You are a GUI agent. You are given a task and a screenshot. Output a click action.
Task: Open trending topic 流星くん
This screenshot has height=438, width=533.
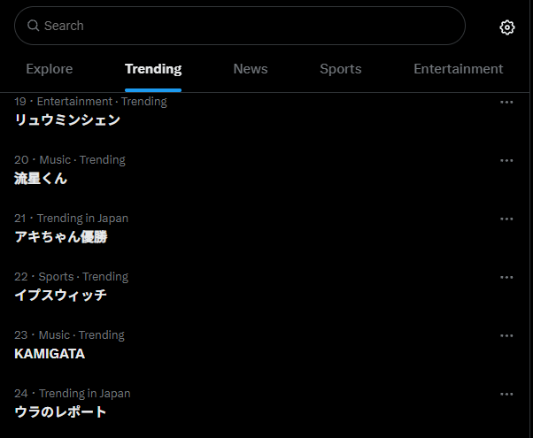pos(41,179)
